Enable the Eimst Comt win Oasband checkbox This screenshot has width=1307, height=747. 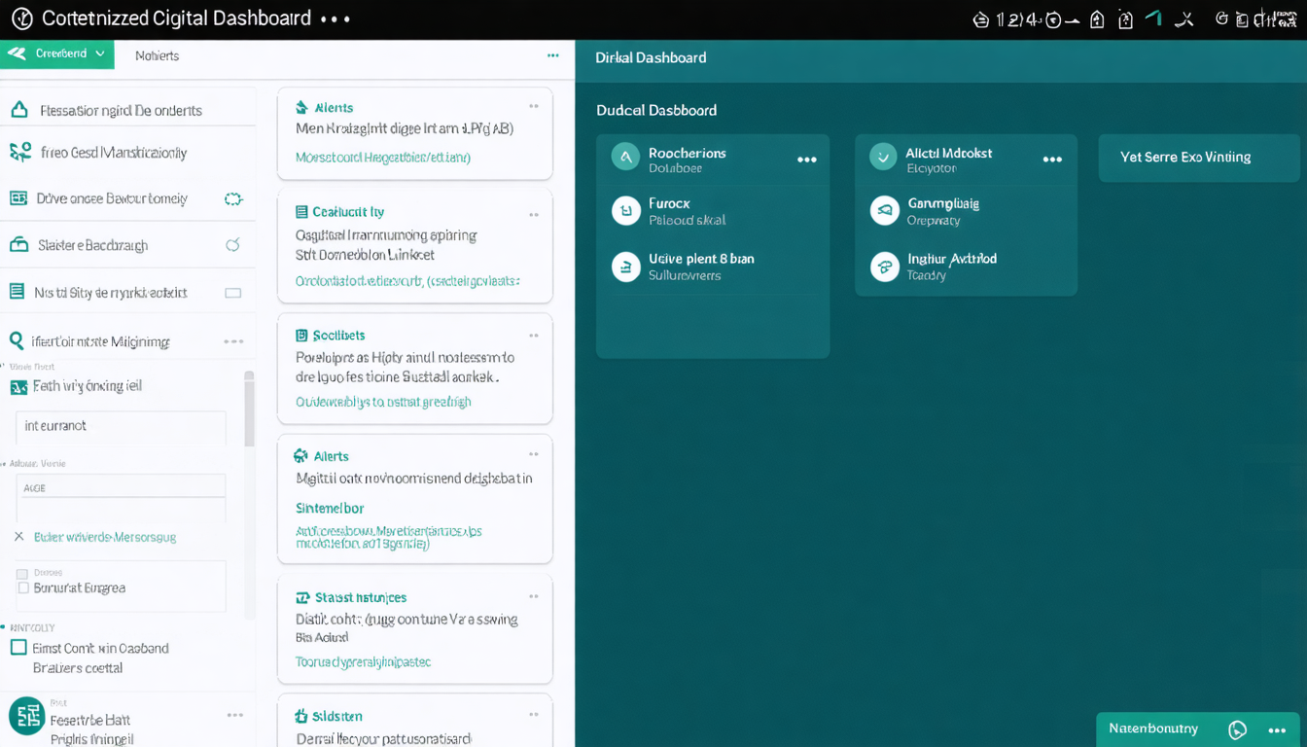[x=18, y=647]
